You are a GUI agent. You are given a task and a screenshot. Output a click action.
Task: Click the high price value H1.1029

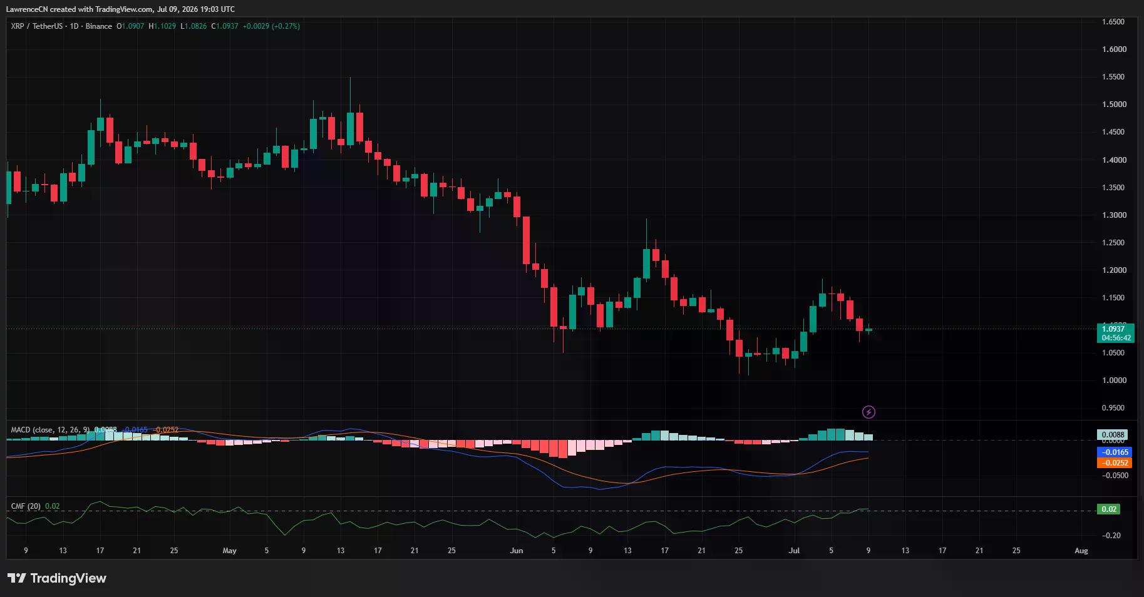[162, 26]
